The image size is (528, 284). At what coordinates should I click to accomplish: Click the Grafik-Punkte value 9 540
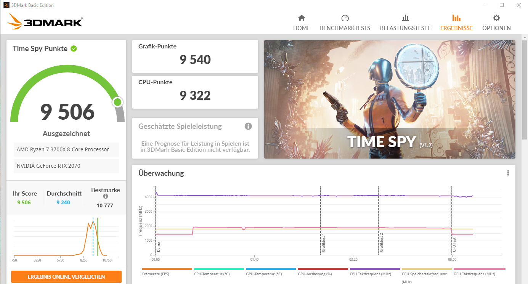(x=195, y=59)
